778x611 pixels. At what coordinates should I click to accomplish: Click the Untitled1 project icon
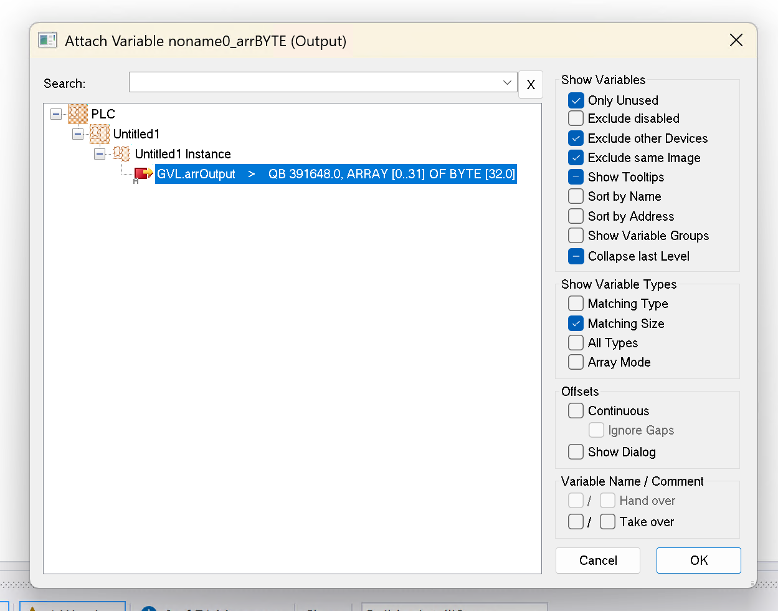99,134
